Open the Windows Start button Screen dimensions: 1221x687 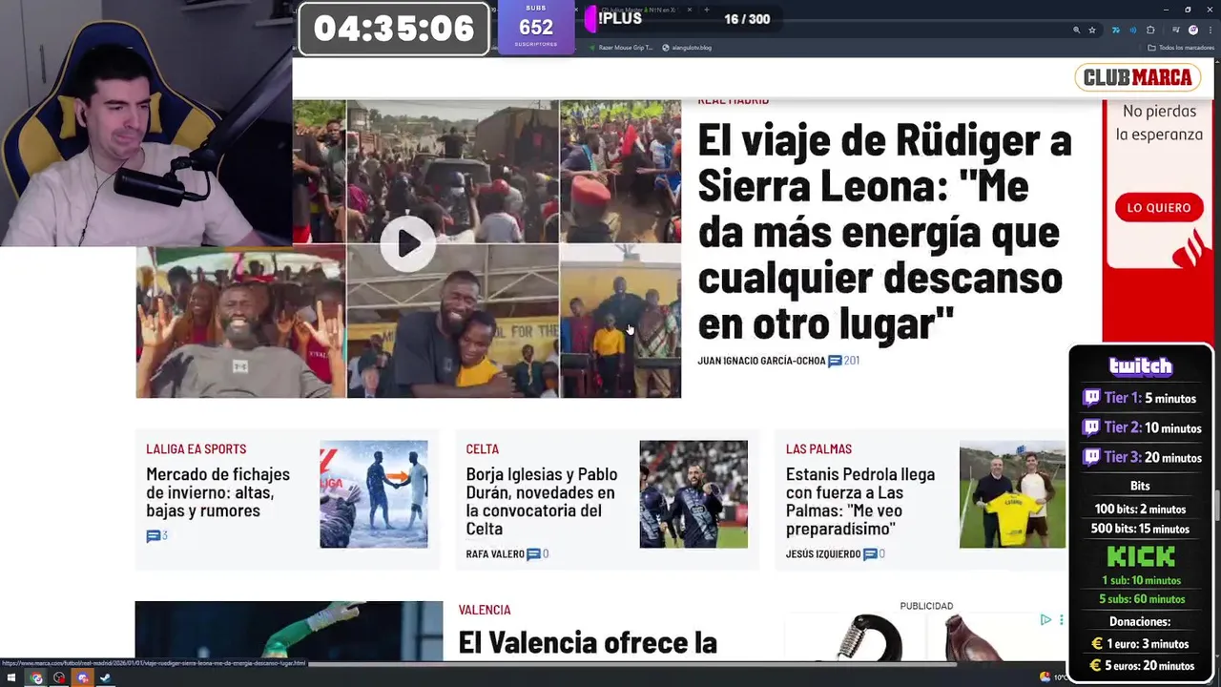pos(11,678)
